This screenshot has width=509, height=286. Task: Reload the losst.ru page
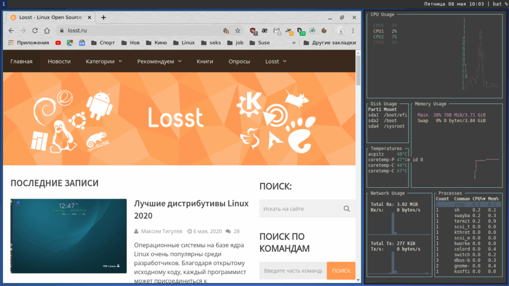[35, 30]
